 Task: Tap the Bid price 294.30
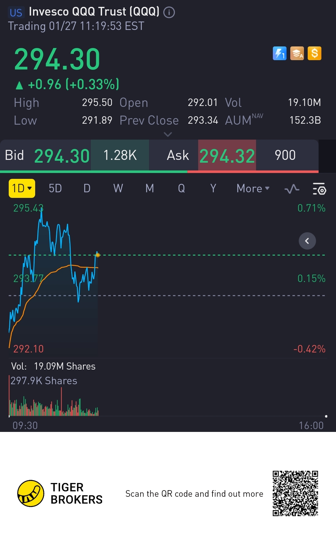(x=62, y=156)
